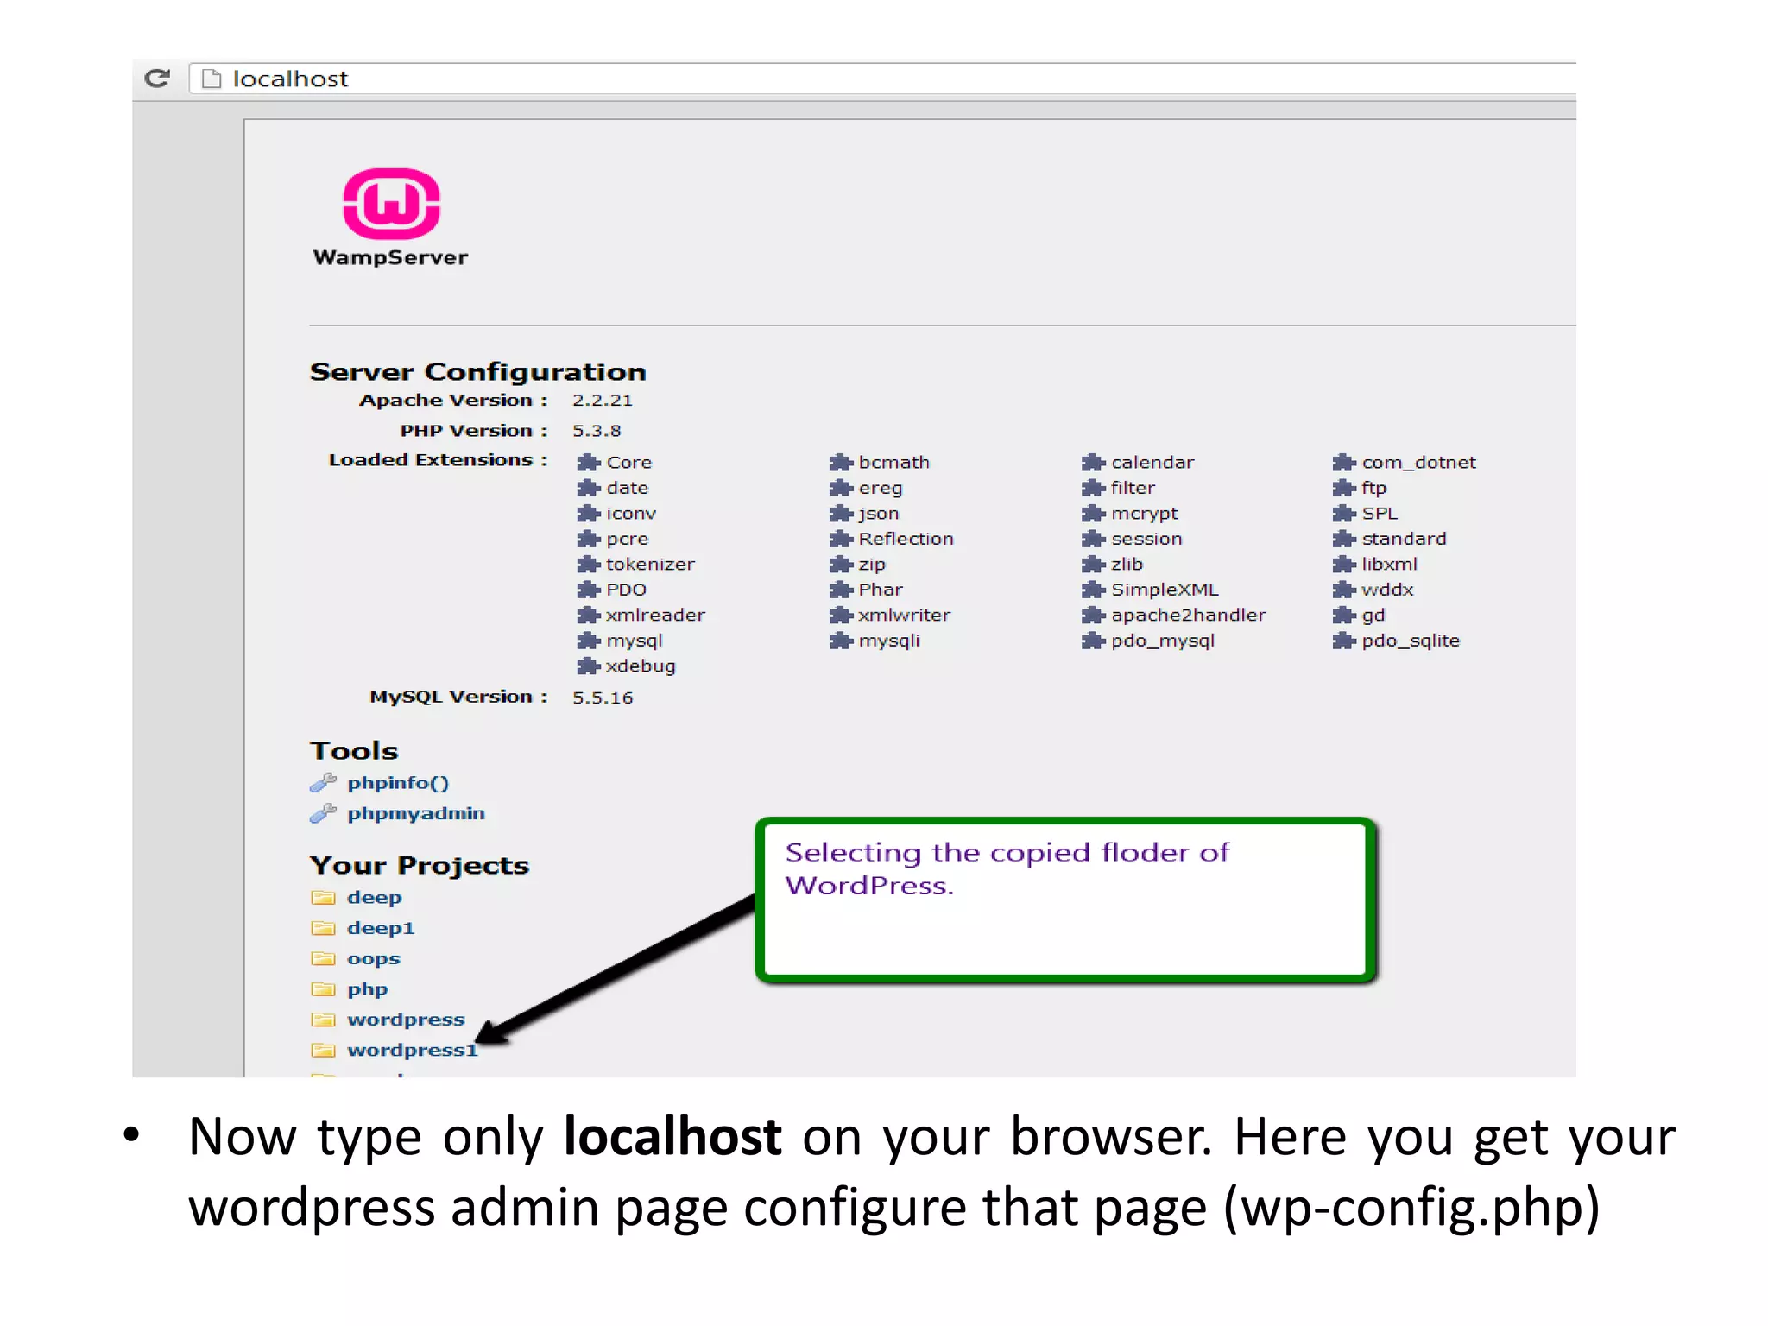The width and height of the screenshot is (1768, 1326).
Task: Click the 'libxml' extension text
Action: coord(1390,565)
